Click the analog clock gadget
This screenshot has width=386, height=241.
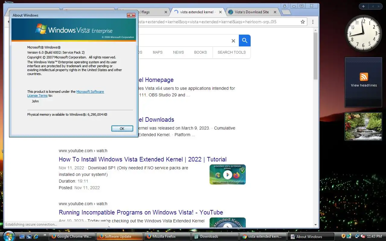point(363,33)
